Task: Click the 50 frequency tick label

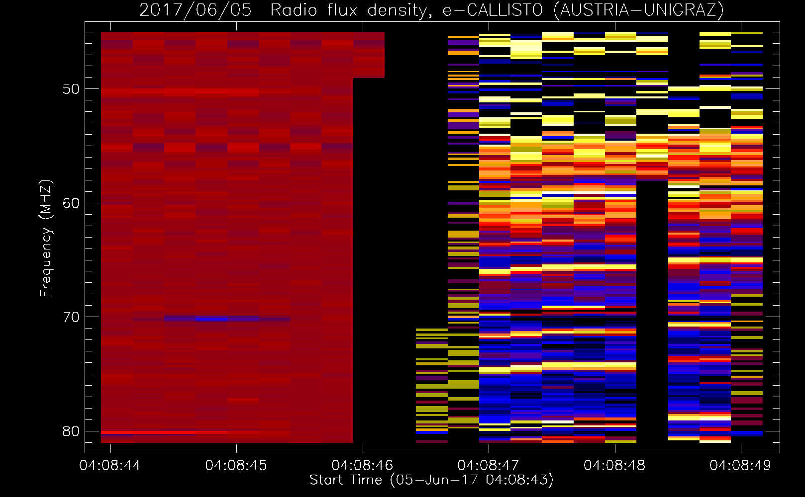Action: pos(71,89)
